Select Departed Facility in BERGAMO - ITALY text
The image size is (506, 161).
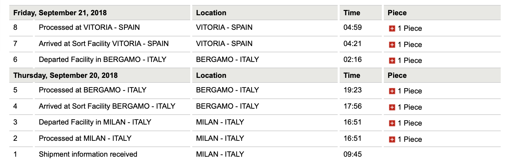(103, 60)
